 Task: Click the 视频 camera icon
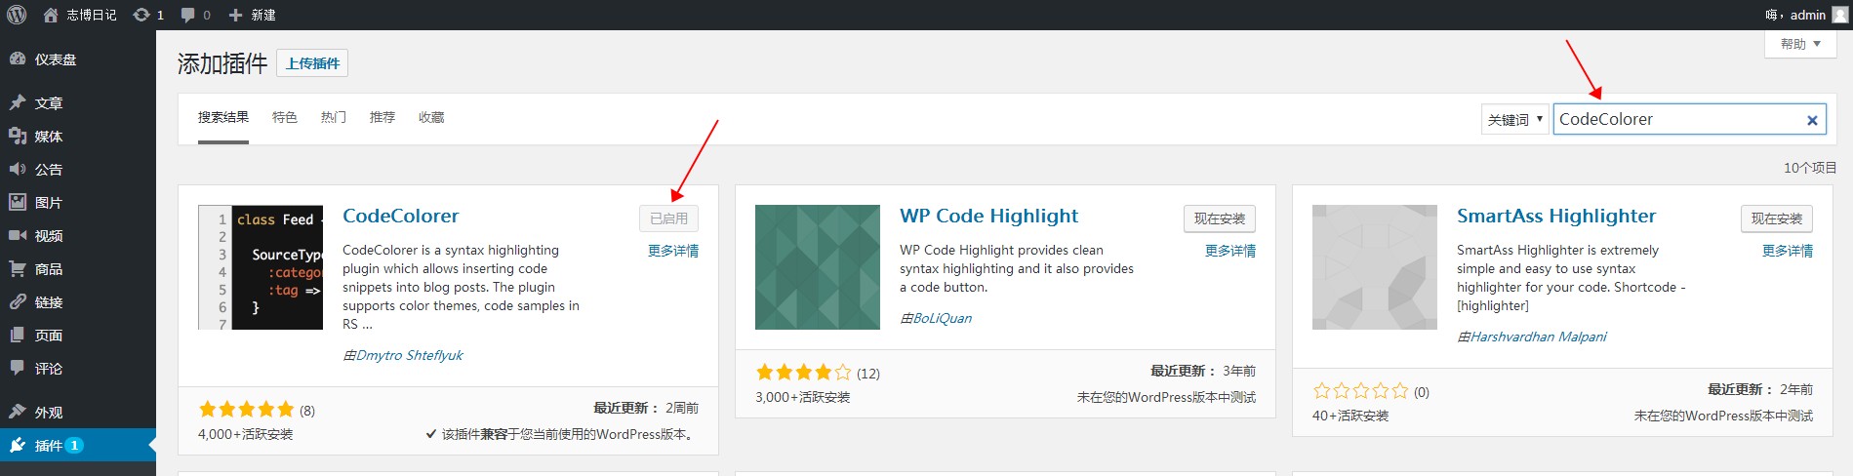pyautogui.click(x=18, y=235)
